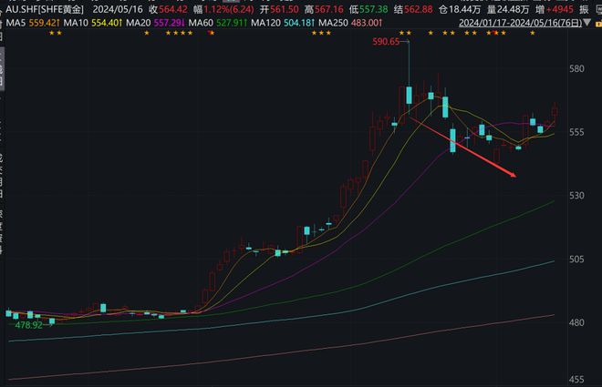
Task: Click the candlestick at the 478.92 low
Action: point(52,321)
